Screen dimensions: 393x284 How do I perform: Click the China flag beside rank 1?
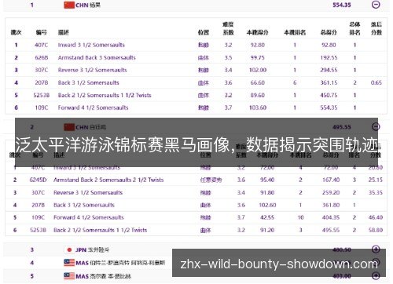coord(69,5)
